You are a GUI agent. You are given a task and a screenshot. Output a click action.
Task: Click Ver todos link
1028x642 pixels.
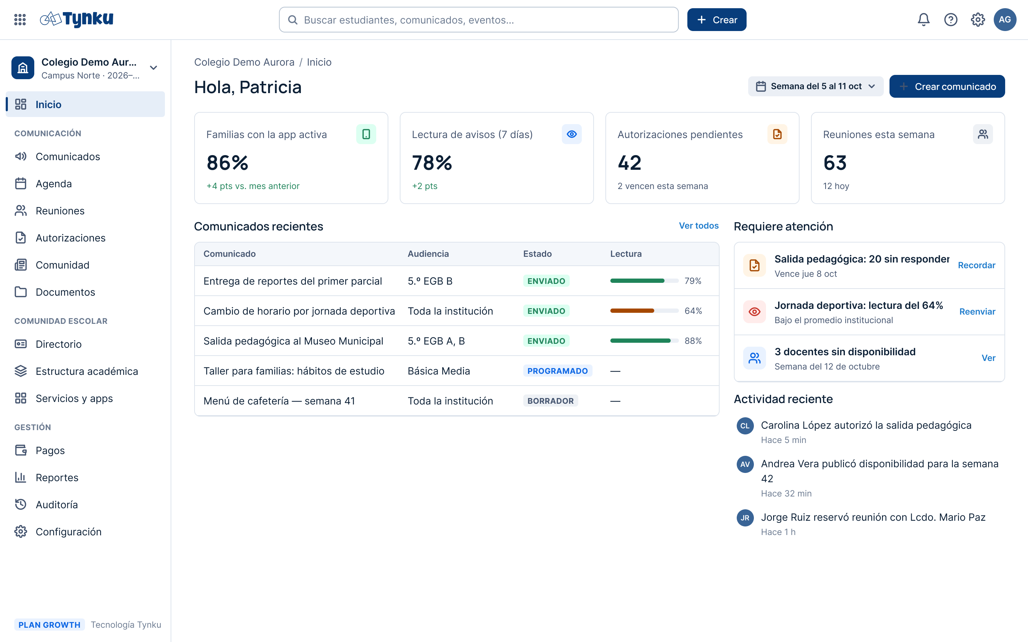698,226
